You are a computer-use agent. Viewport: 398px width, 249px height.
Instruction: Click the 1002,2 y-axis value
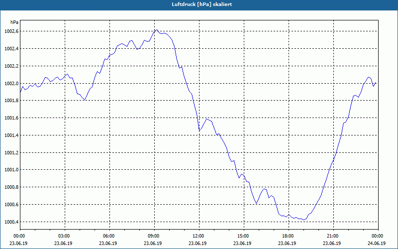tap(11, 66)
